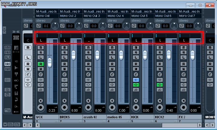Open input routing for melos 05 channel
Screen dimensions: 217x130
118,11
